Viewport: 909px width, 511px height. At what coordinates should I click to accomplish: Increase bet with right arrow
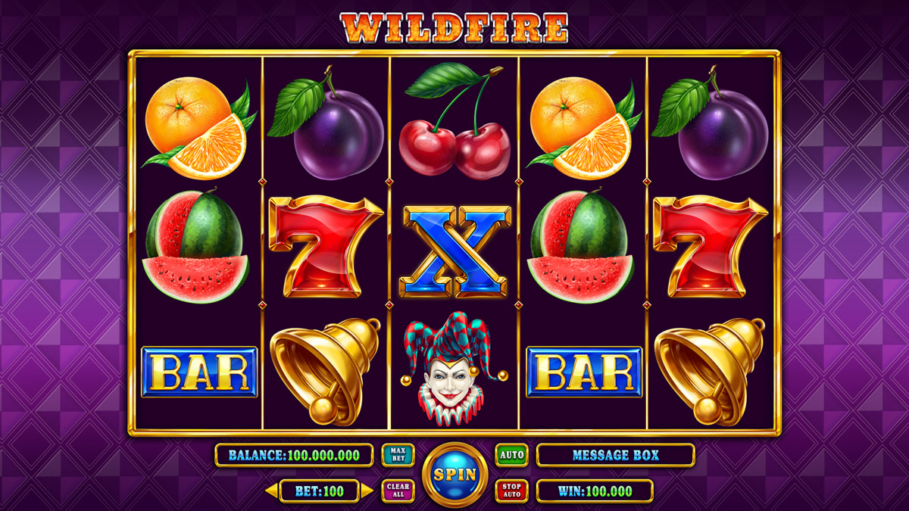pyautogui.click(x=367, y=491)
